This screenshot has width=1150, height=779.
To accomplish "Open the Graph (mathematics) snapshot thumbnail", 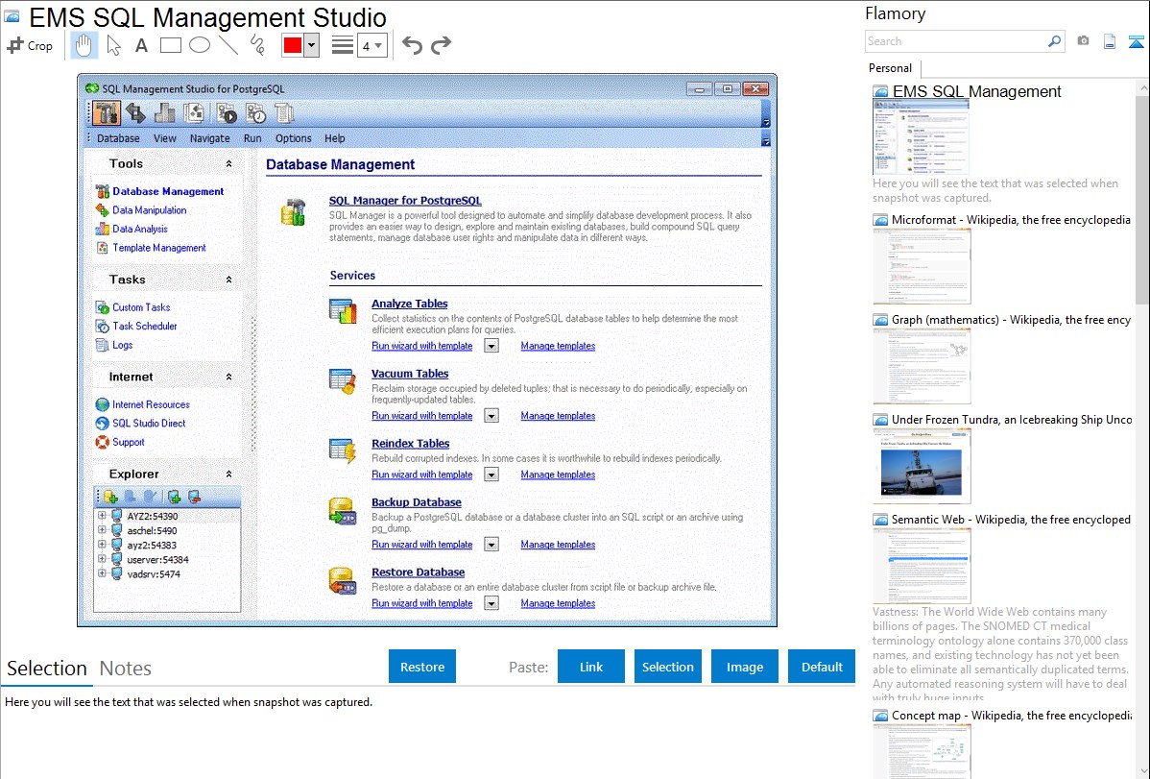I will click(x=922, y=366).
